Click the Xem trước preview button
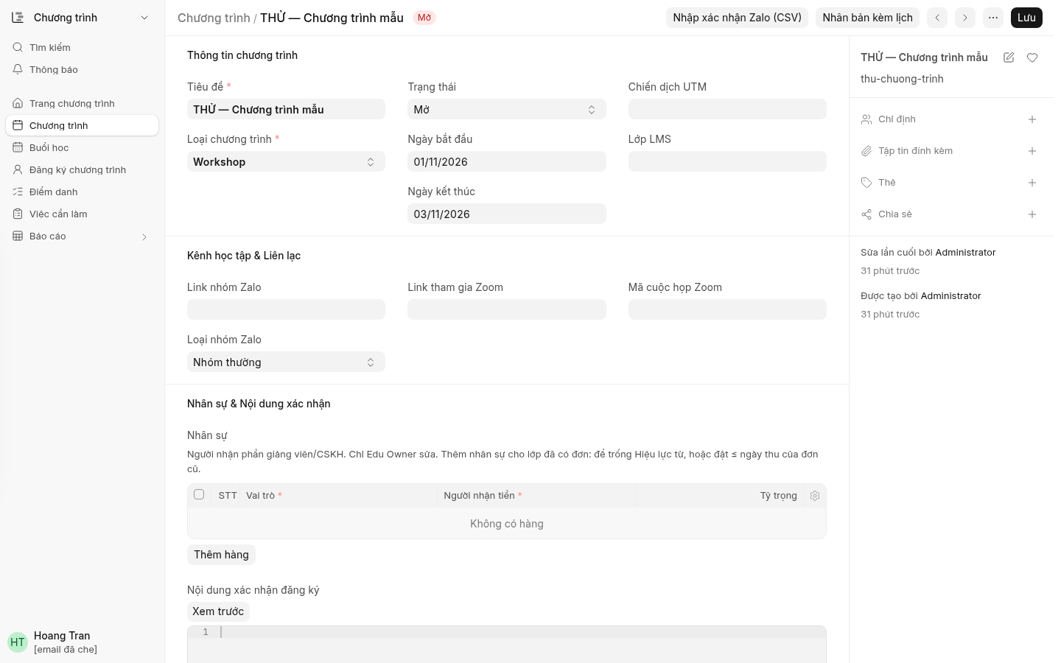1061x663 pixels. 218,611
